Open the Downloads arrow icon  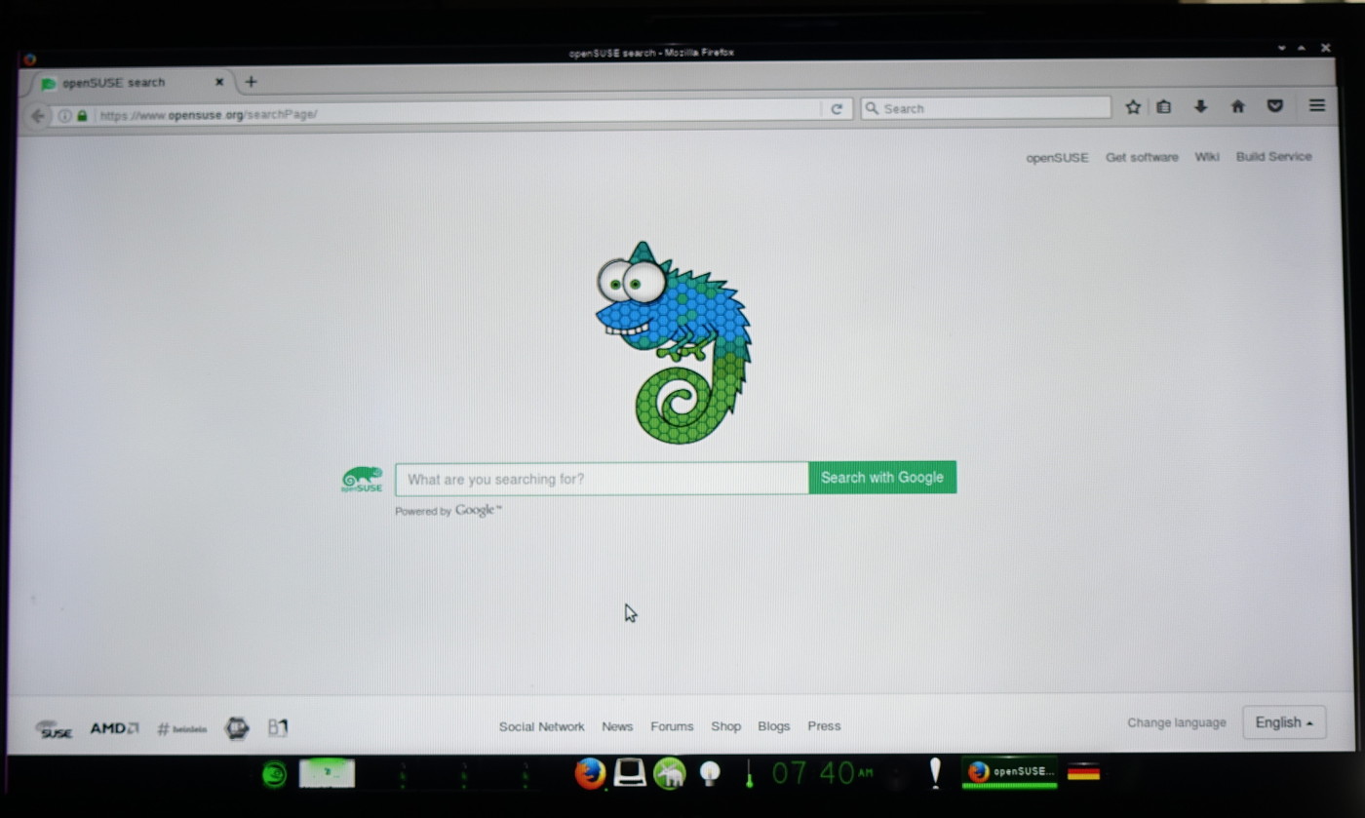tap(1201, 107)
